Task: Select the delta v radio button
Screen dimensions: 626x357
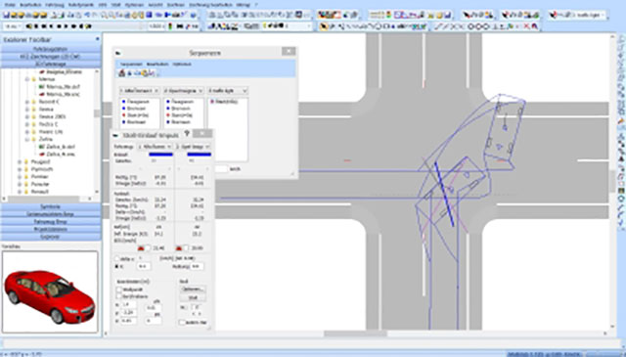Action: coord(117,259)
